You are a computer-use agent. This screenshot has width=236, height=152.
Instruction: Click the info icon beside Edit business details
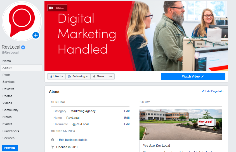pos(53,140)
